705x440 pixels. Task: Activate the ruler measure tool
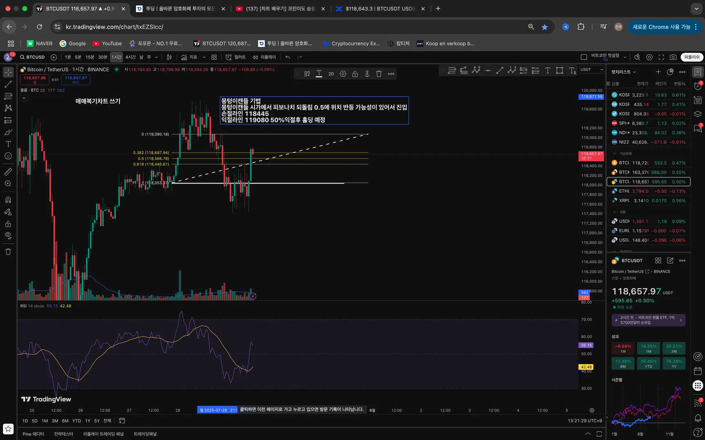8,172
